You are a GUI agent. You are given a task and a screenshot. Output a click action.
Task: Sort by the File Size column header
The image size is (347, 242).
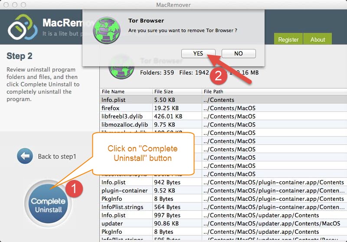177,92
